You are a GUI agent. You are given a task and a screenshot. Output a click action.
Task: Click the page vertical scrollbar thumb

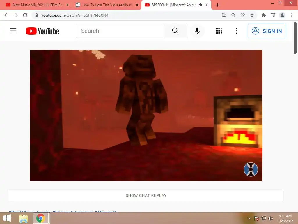295,38
